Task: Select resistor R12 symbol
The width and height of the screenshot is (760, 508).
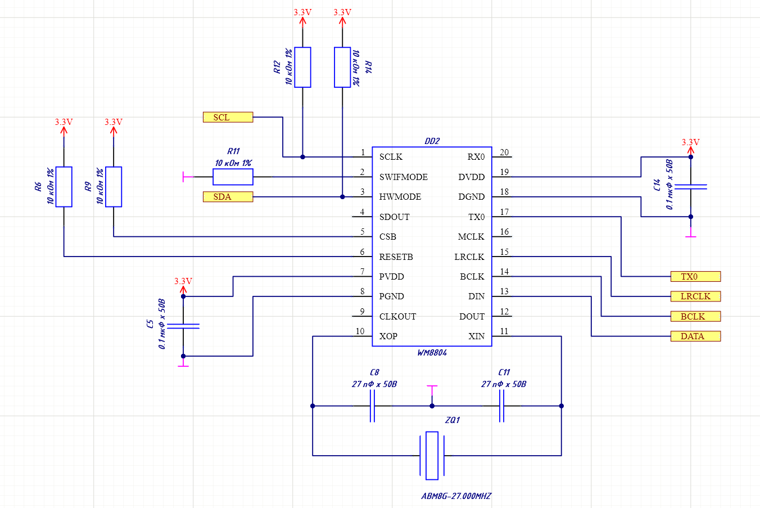Action: click(x=302, y=68)
